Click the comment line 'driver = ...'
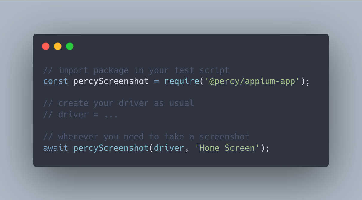The height and width of the screenshot is (200, 362). coord(81,115)
